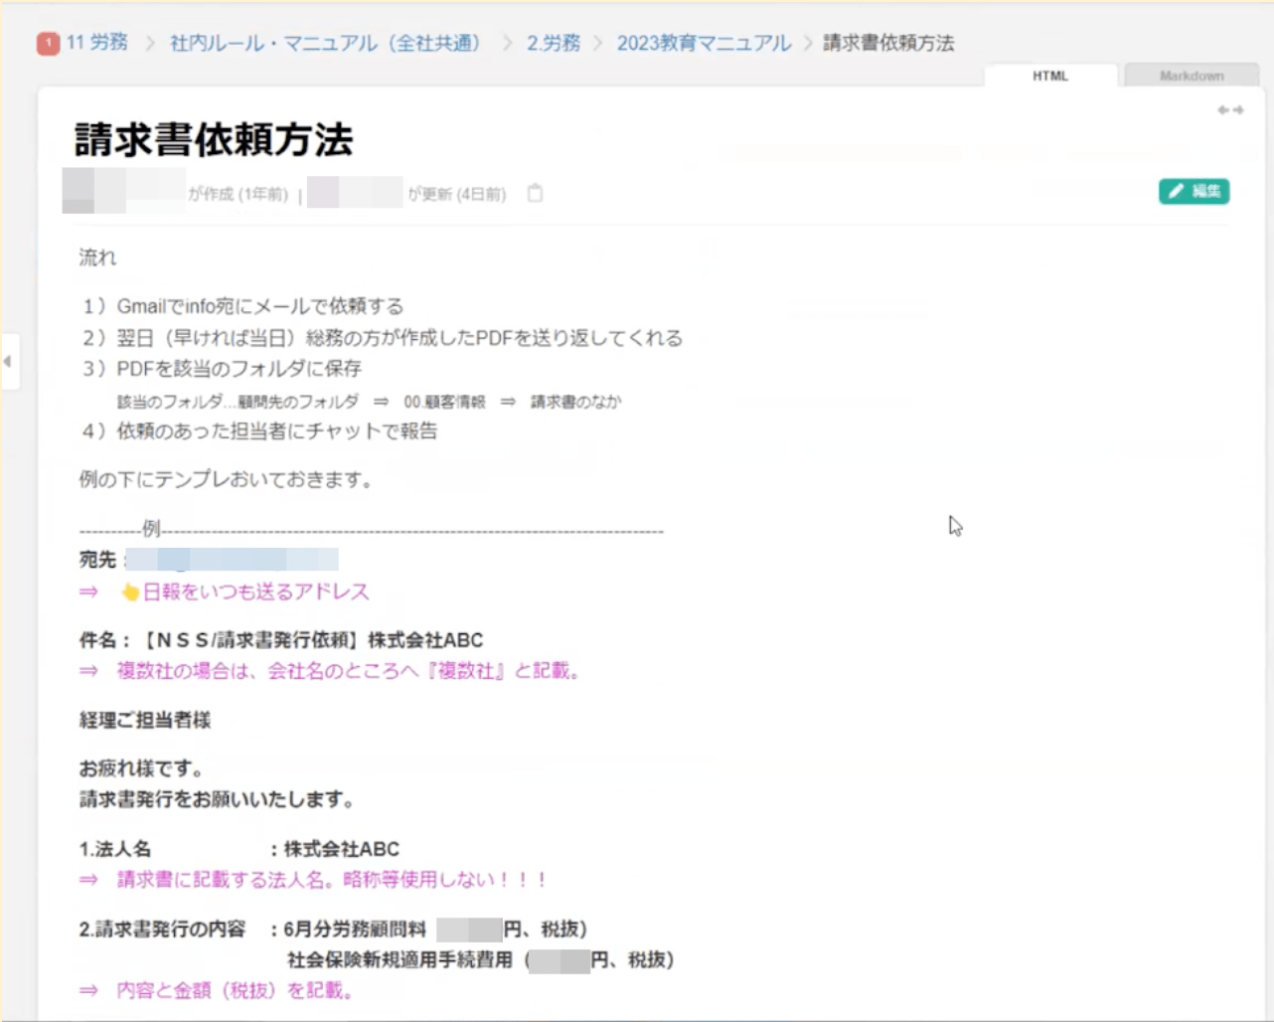This screenshot has height=1022, width=1274.
Task: Toggle the width expand arrows icon
Action: (x=1230, y=110)
